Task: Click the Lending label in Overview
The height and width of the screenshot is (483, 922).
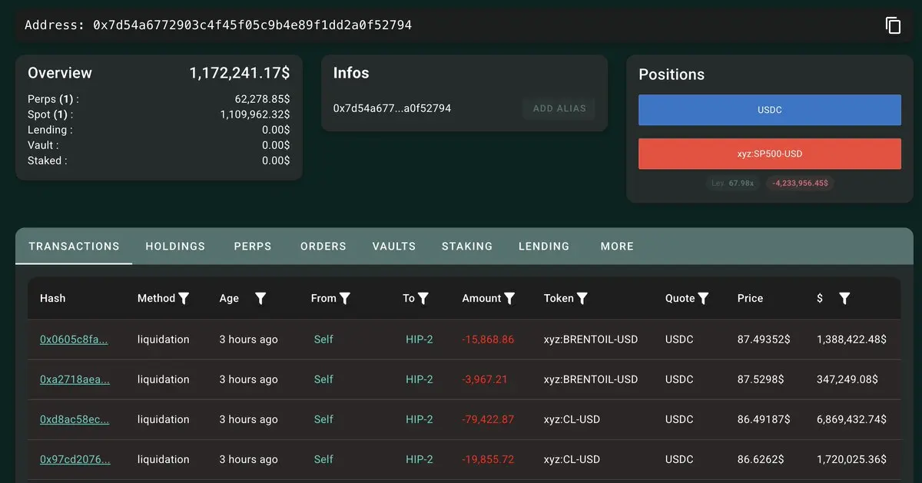Action: [50, 130]
